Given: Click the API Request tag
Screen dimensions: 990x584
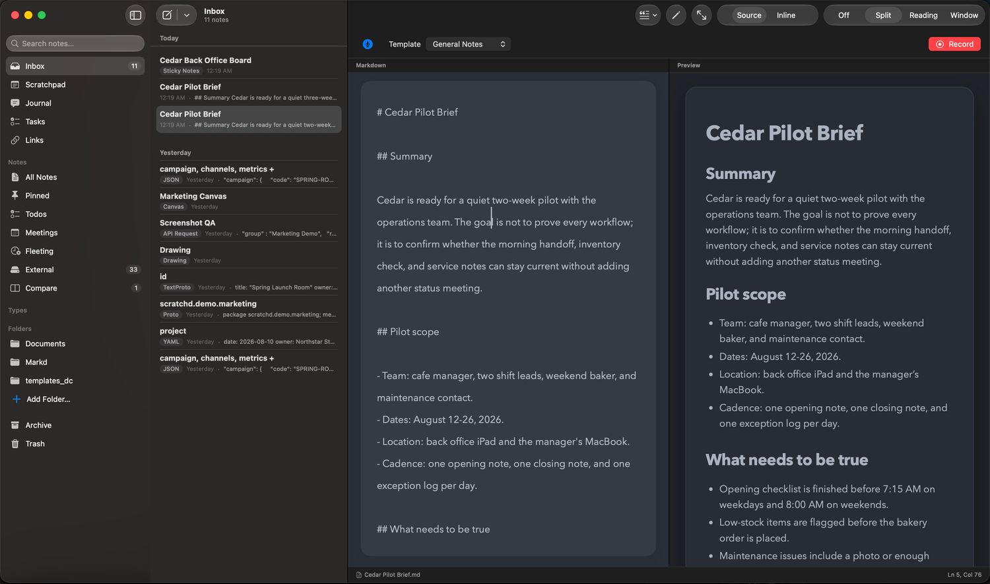Looking at the screenshot, I should point(180,234).
